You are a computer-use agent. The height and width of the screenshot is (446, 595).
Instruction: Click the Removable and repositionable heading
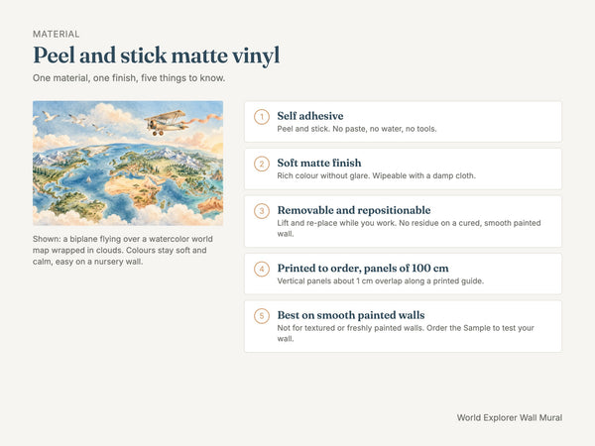(354, 210)
